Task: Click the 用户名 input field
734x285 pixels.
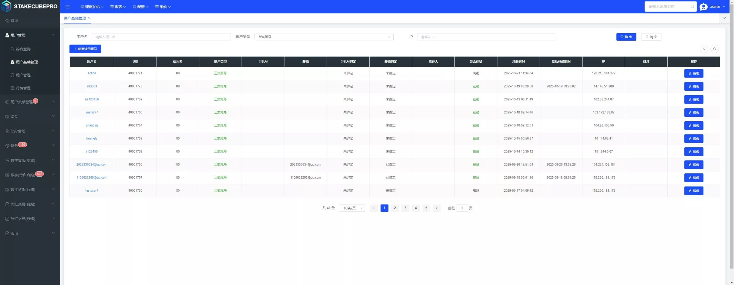Action: [x=161, y=37]
